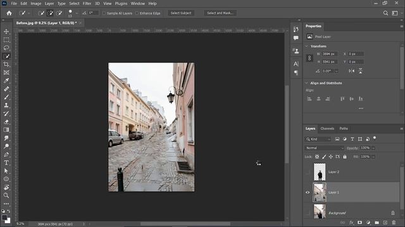This screenshot has height=227, width=405.
Task: Choose Add to selection mode icon
Action: click(51, 13)
